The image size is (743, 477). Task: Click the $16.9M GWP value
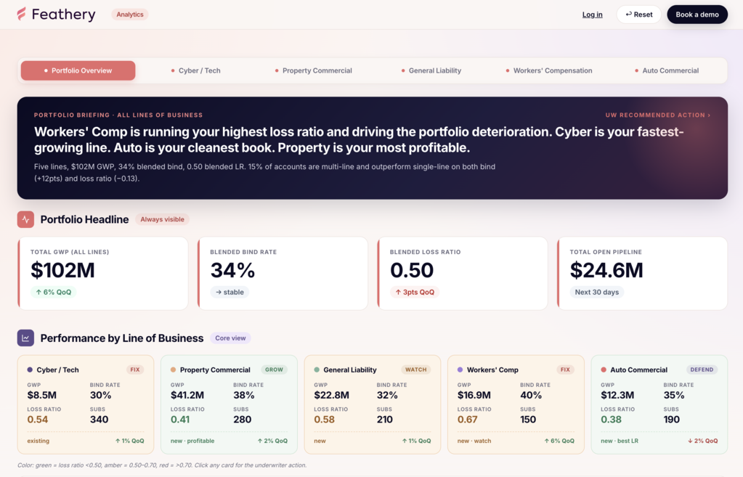(x=474, y=396)
